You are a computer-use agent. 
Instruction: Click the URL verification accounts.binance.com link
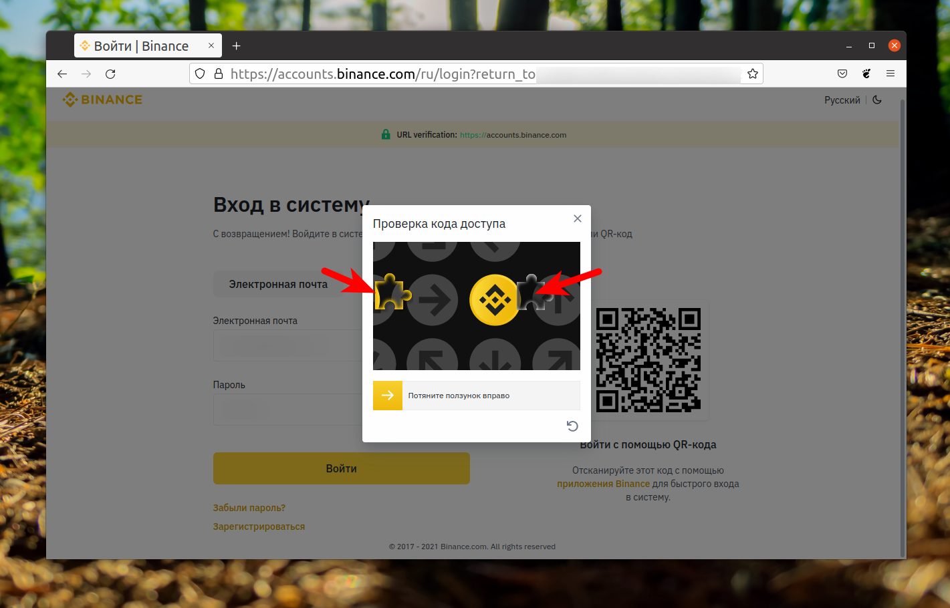[x=513, y=135]
